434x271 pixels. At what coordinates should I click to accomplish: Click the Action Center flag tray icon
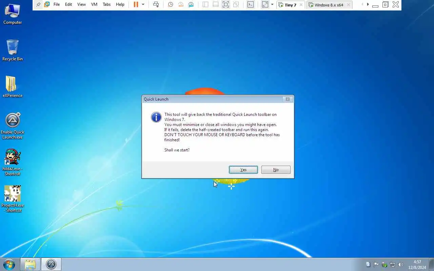376,265
